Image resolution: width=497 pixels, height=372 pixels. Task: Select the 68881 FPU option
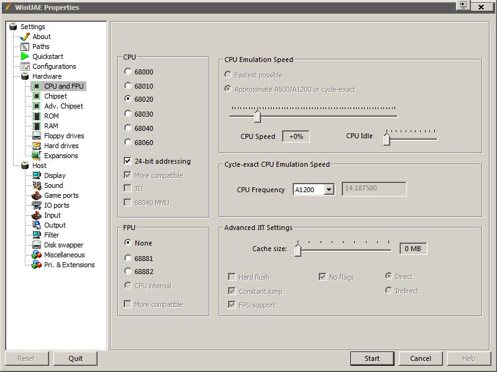[128, 258]
